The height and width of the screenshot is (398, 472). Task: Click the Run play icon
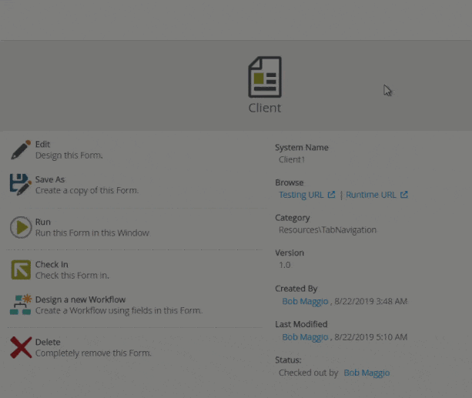pos(21,227)
